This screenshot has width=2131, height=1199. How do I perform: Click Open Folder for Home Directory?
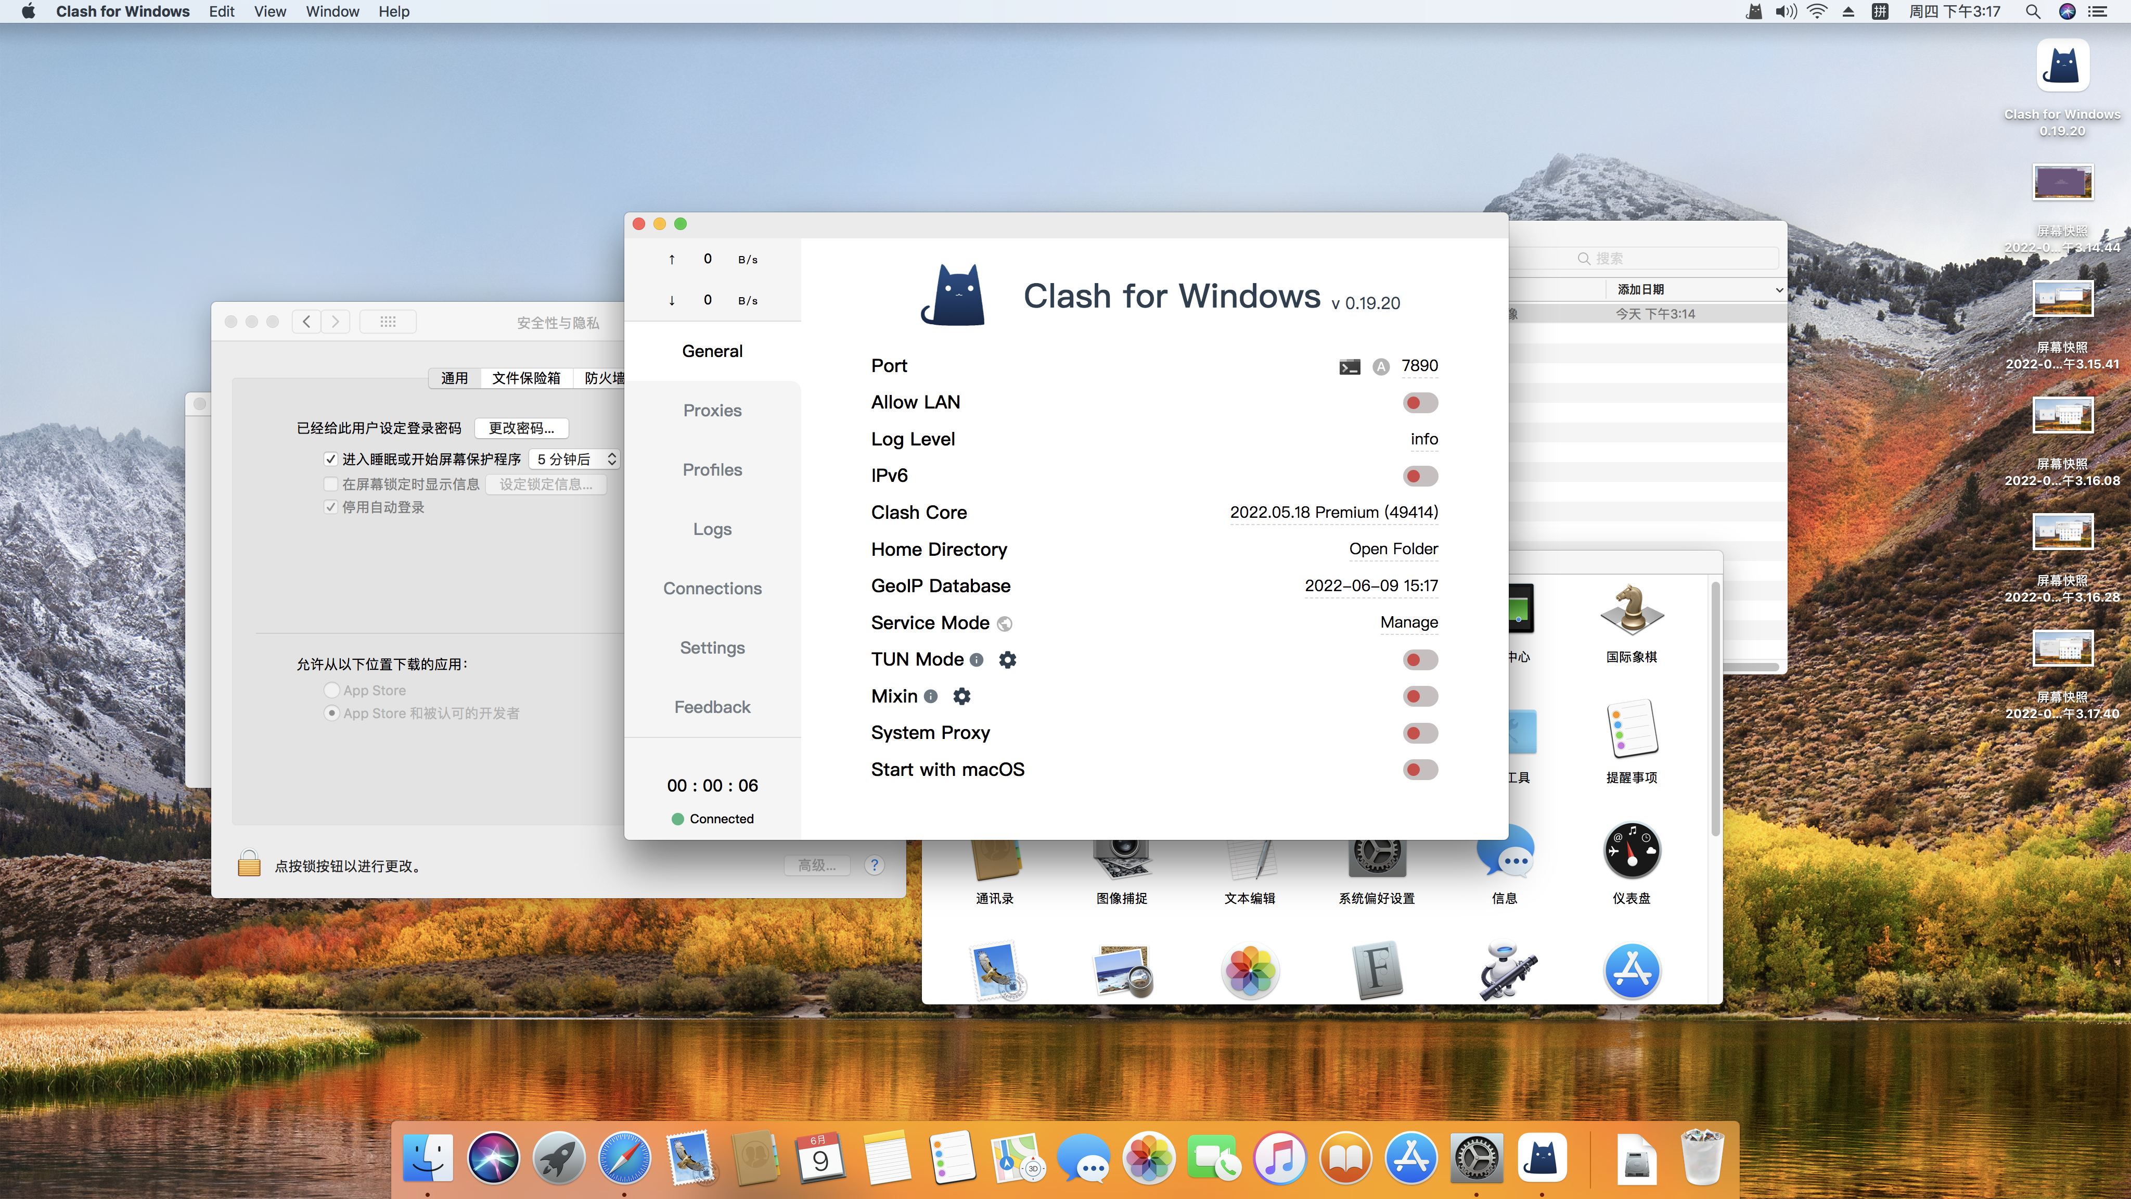[x=1393, y=550]
